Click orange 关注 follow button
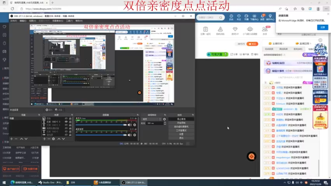Image resolution: width=331 pixels, height=186 pixels. tap(252, 44)
